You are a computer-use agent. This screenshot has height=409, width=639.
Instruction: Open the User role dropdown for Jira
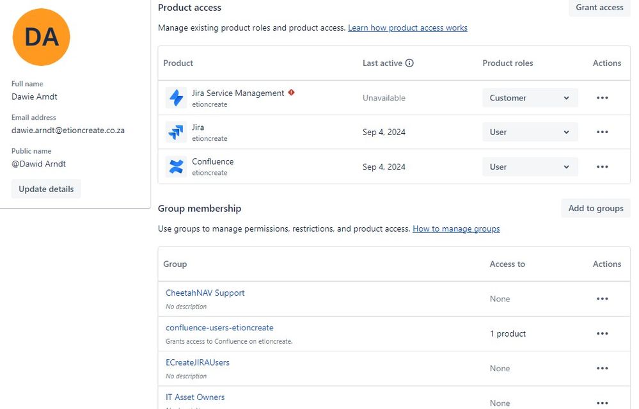tap(530, 132)
